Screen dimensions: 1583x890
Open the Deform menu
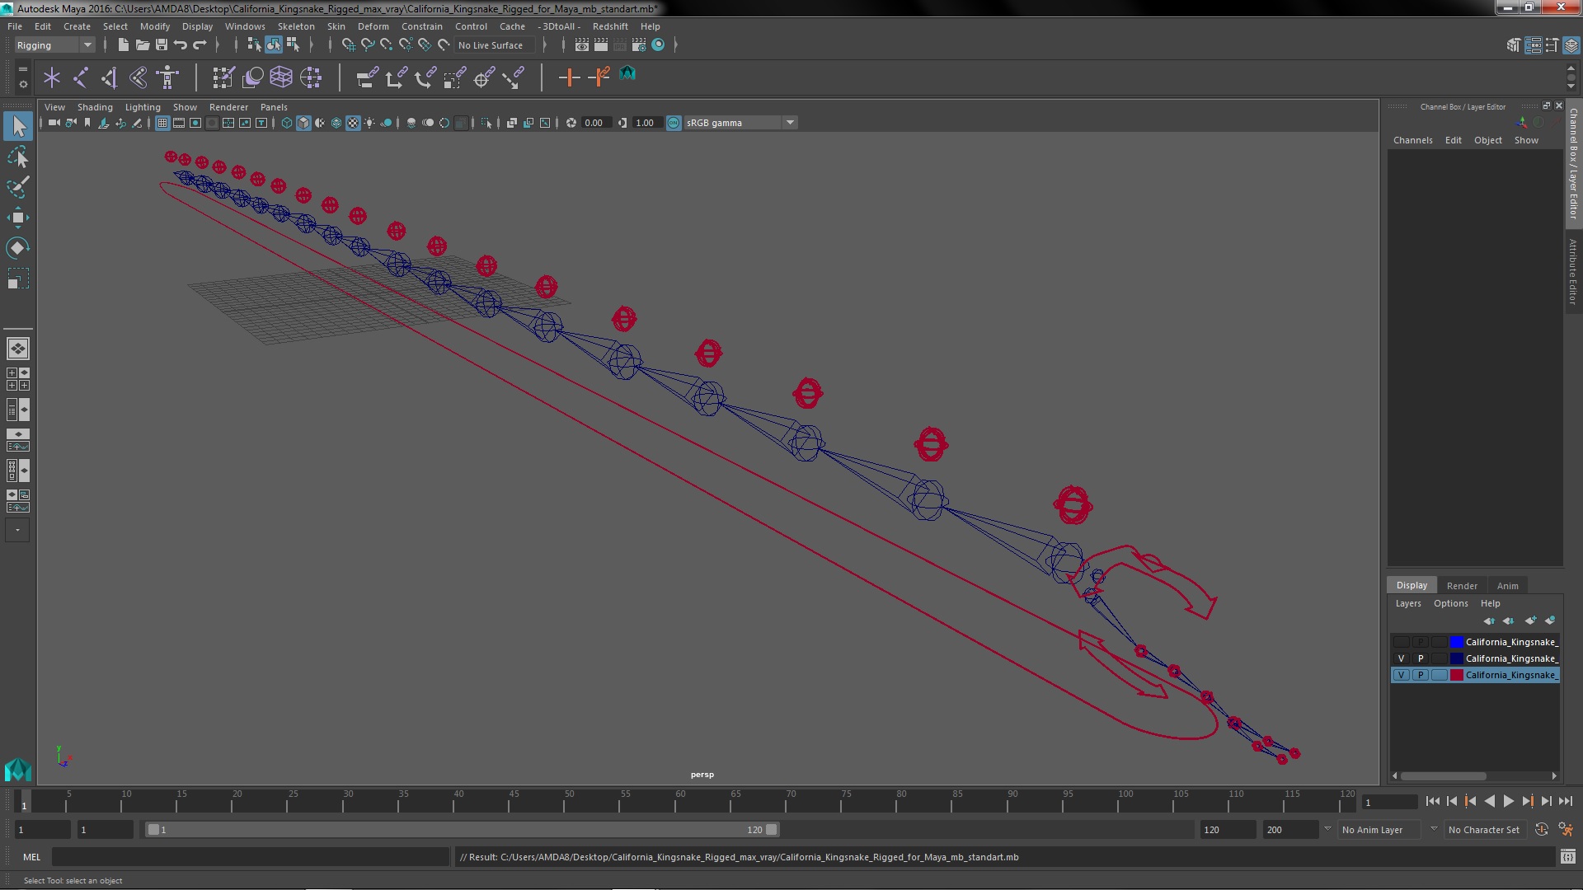tap(373, 26)
